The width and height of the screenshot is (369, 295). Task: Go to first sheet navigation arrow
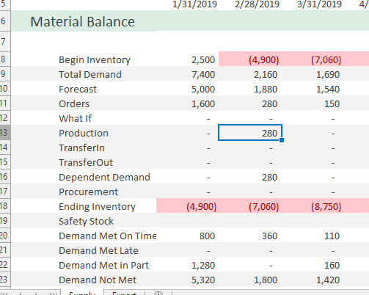[4, 294]
